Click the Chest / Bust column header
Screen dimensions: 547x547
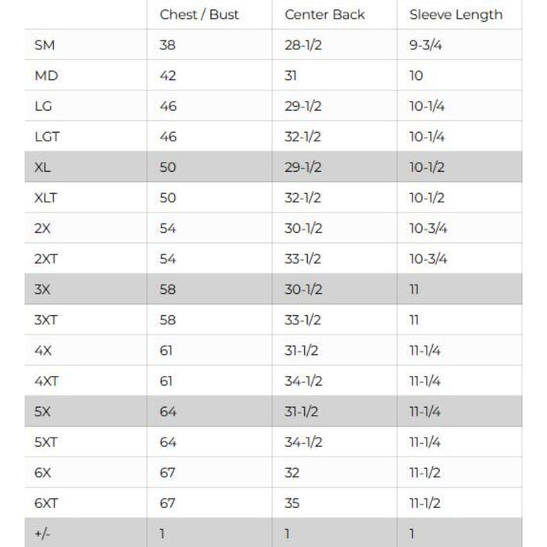(199, 15)
